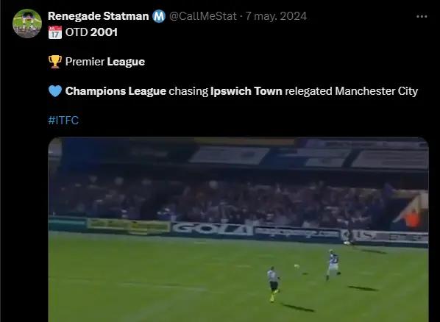Click the blue M verified badge
This screenshot has height=322, width=440.
coord(159,16)
